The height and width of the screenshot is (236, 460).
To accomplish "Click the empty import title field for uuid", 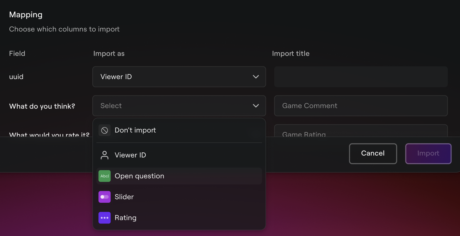I will [x=361, y=77].
